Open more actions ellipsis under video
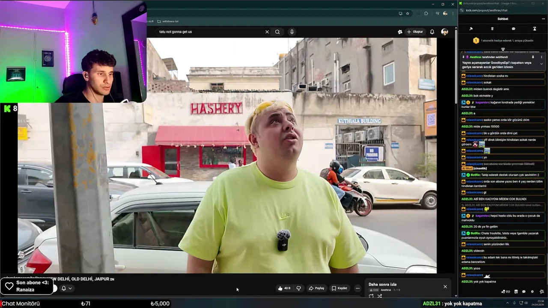This screenshot has width=548, height=308. coord(357,288)
